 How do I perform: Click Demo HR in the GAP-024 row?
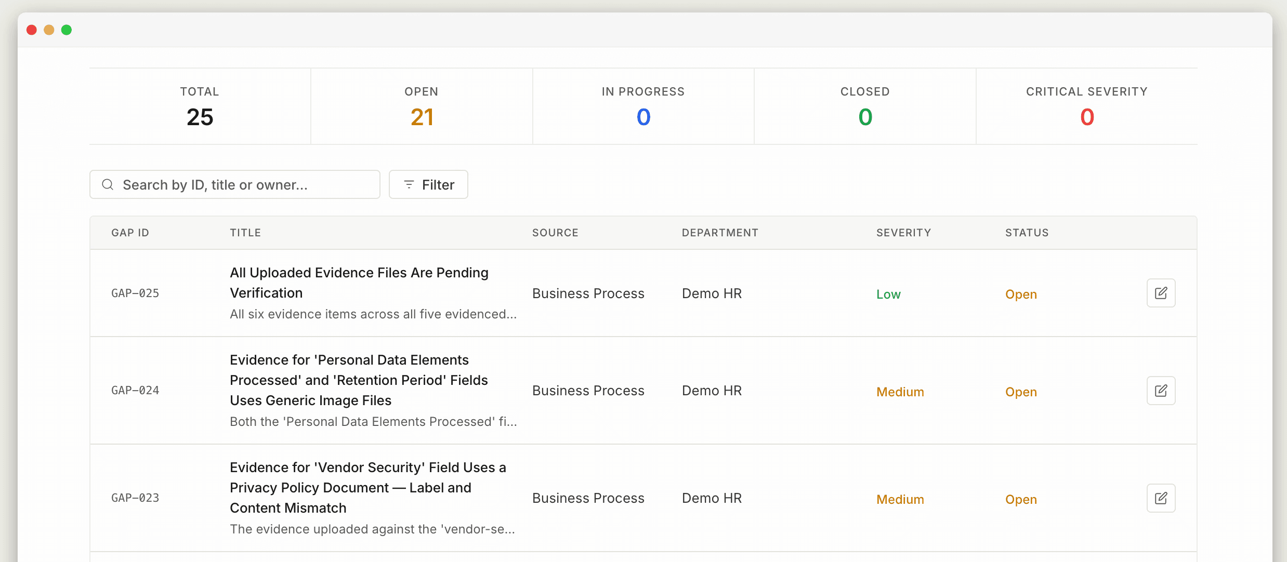point(712,391)
